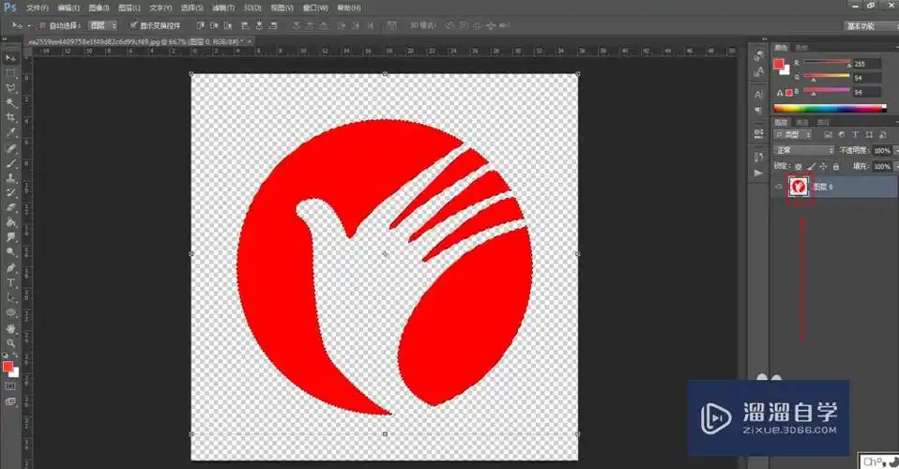The height and width of the screenshot is (469, 899).
Task: Select the Eyedropper tool
Action: coord(11,132)
